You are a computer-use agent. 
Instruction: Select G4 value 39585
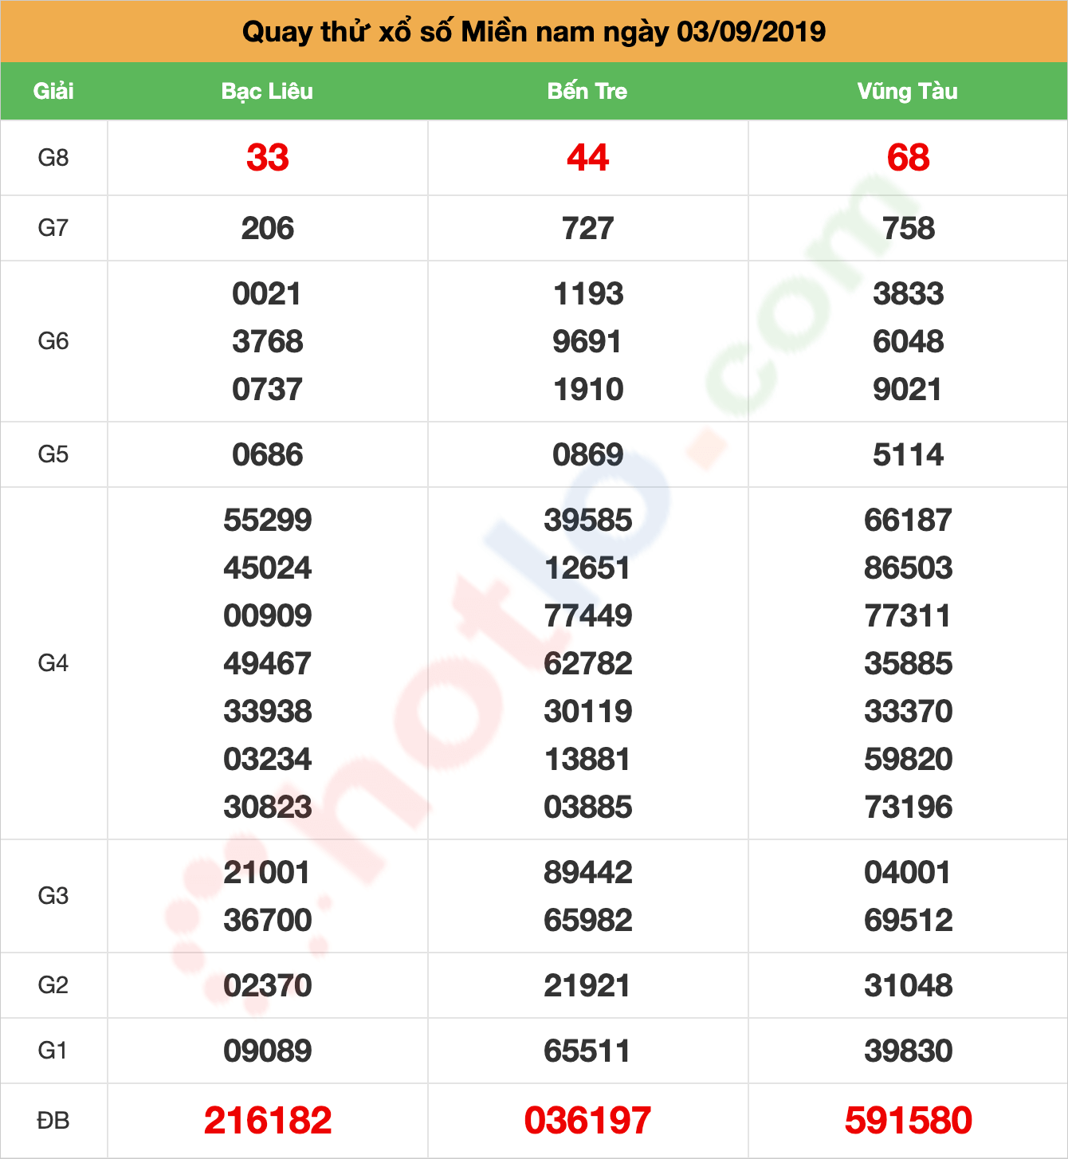coord(588,521)
